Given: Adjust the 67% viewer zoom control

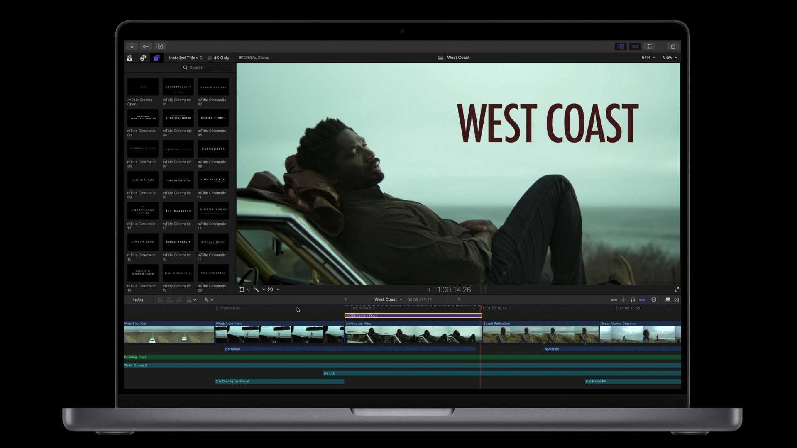Looking at the screenshot, I should (648, 58).
